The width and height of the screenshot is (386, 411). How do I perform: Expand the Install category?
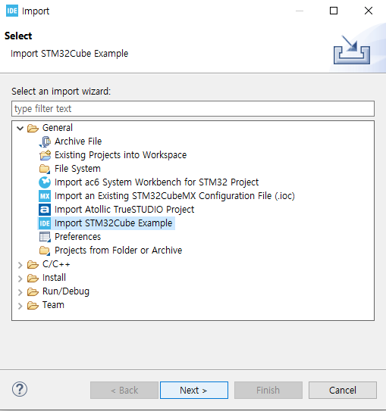(x=20, y=279)
